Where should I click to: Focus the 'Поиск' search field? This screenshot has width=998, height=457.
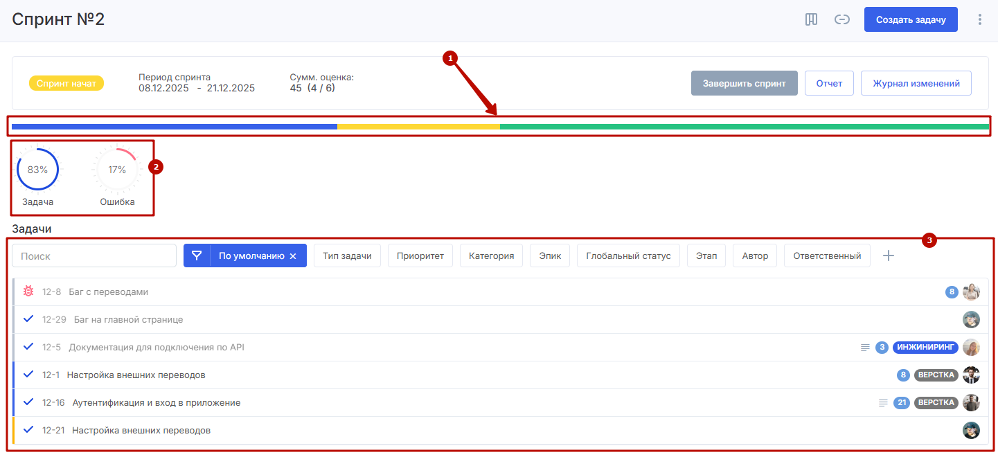[x=94, y=256]
